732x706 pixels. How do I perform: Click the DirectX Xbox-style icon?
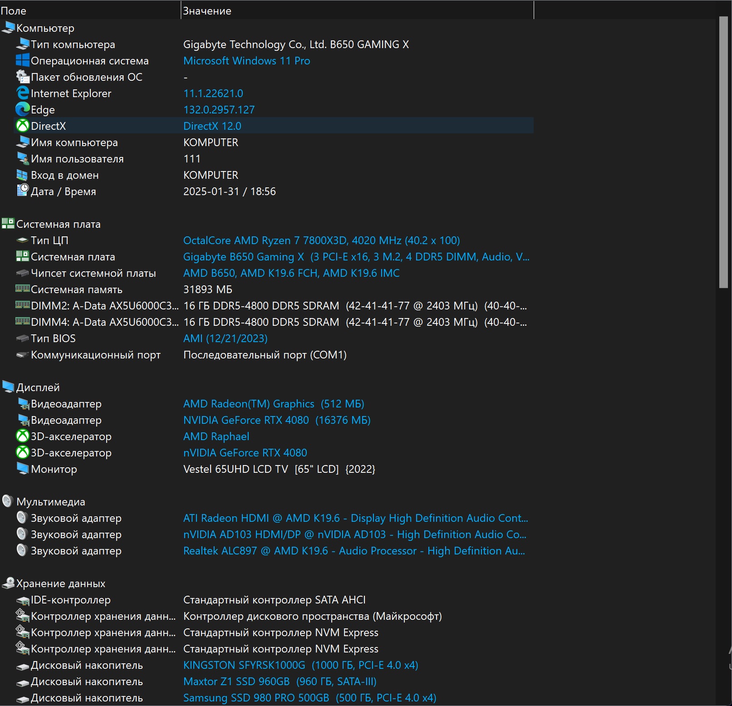[x=23, y=126]
